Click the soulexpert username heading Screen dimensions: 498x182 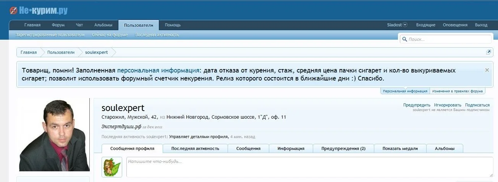click(x=123, y=108)
